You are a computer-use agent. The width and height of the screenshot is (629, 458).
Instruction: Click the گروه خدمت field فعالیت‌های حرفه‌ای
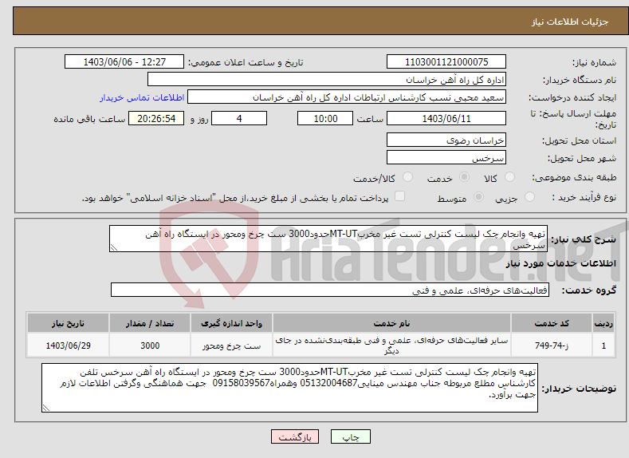(x=330, y=290)
